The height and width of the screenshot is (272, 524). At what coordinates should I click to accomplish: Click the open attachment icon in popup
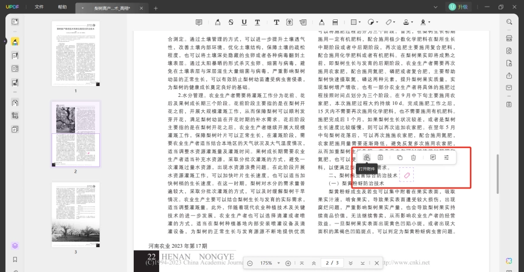coord(367,158)
